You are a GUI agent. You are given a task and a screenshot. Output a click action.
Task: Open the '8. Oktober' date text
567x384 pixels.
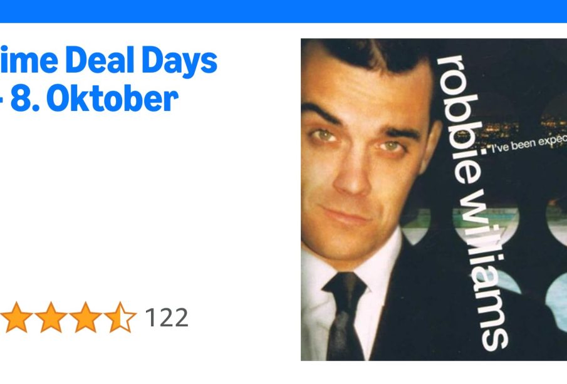[x=95, y=99]
